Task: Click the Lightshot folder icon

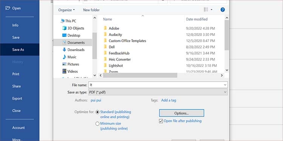Action: point(105,65)
